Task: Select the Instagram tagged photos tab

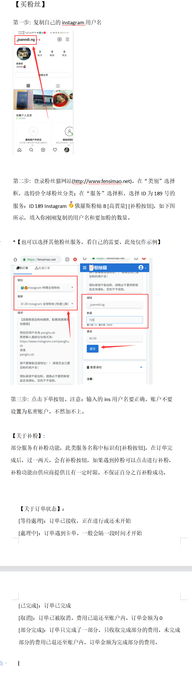Action: pyautogui.click(x=58, y=86)
